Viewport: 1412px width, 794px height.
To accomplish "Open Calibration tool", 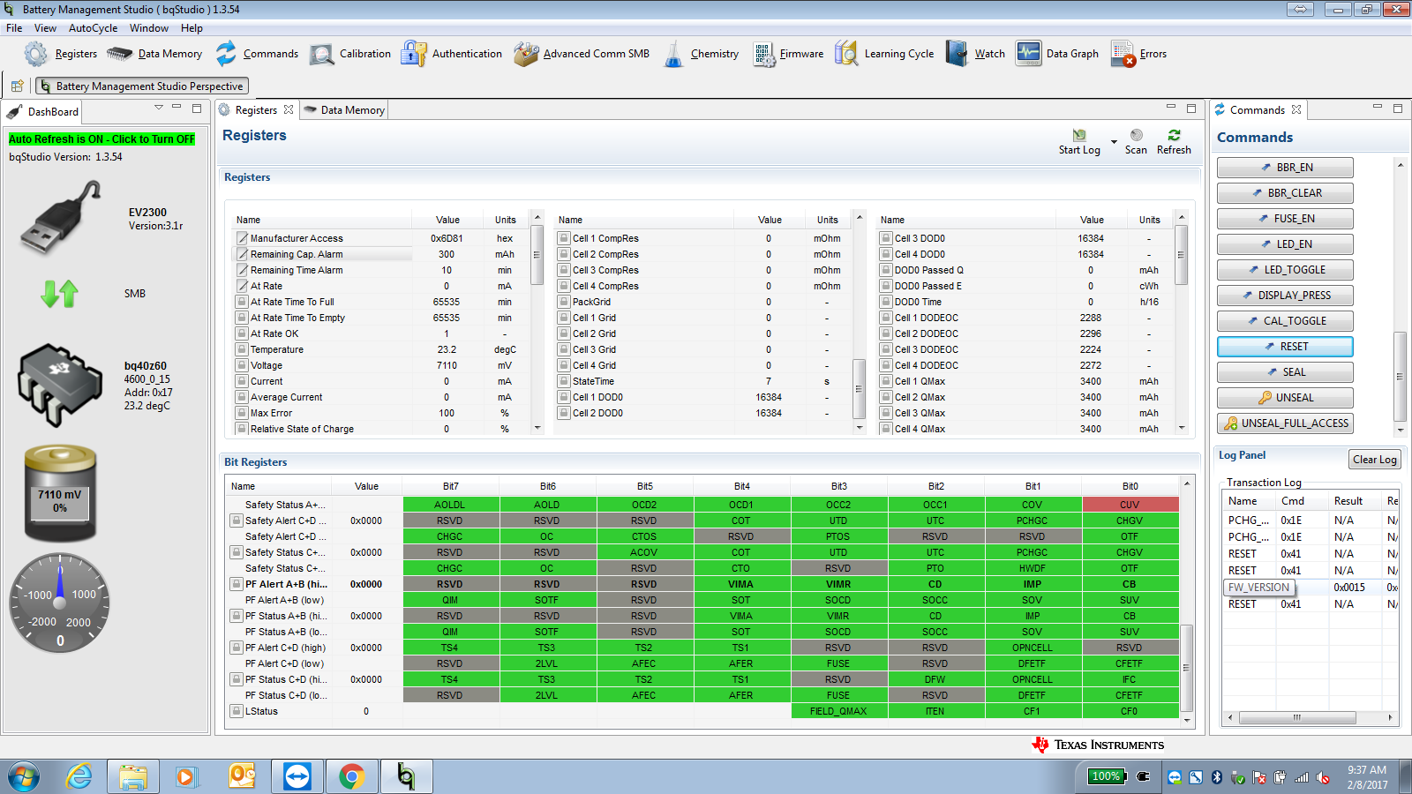I will coord(321,54).
